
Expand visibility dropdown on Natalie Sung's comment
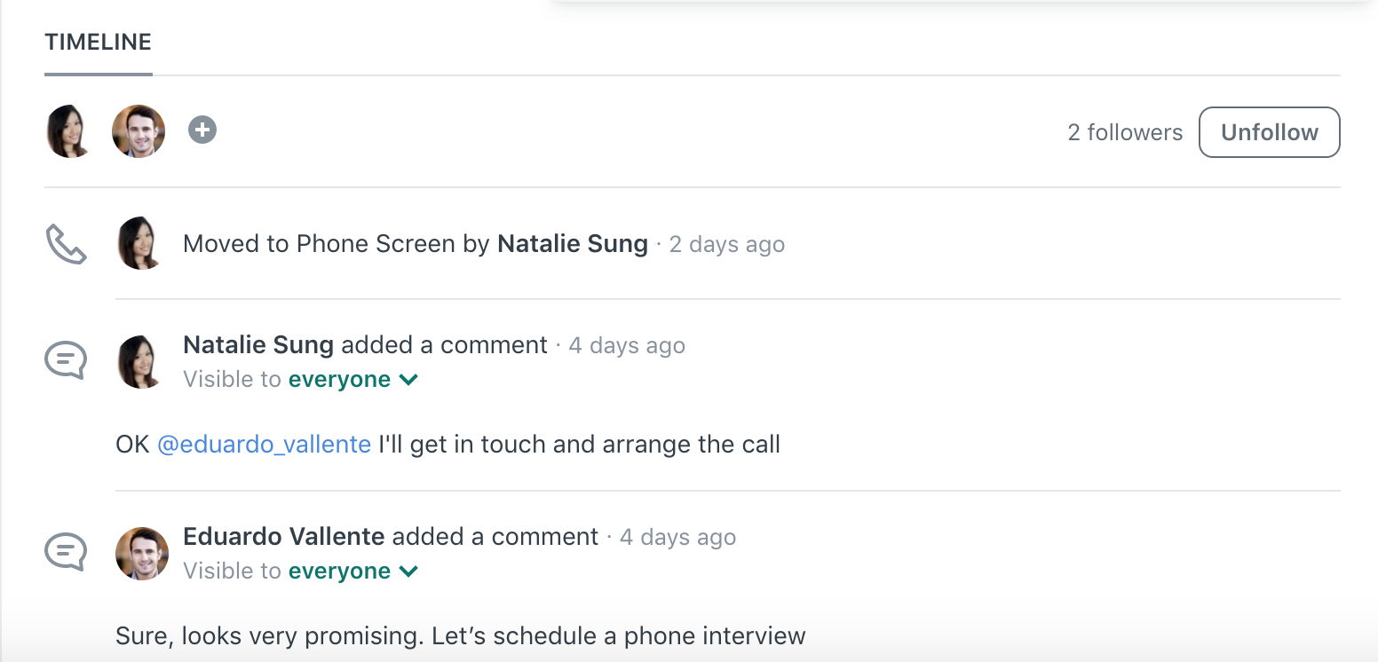[x=353, y=380]
